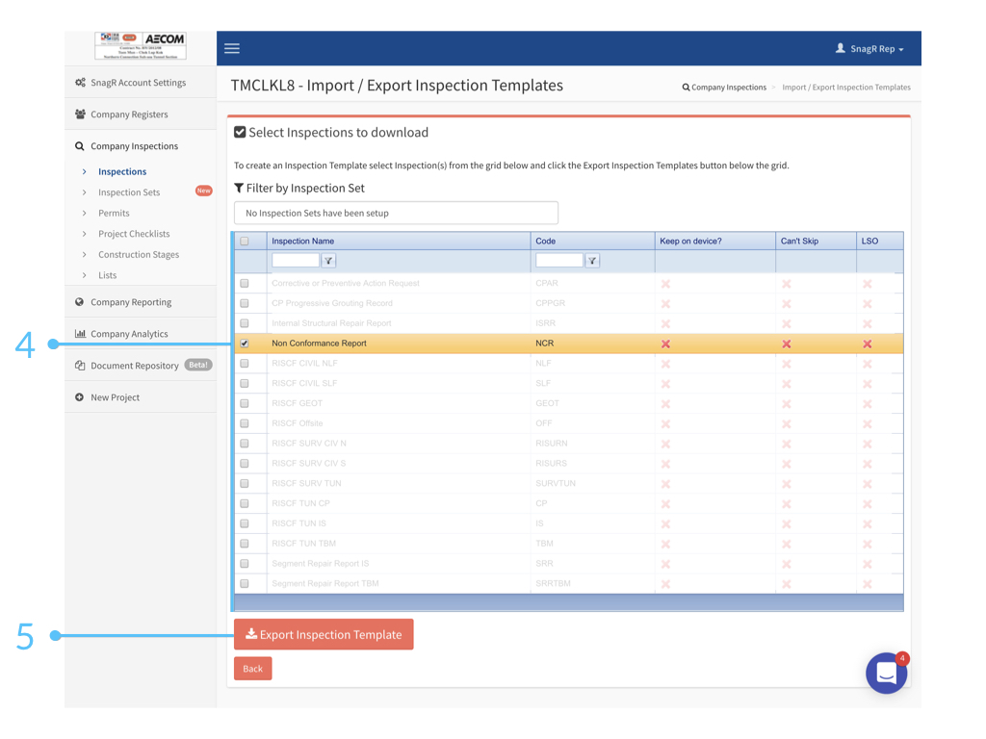Click the Filter by Inspection Set dropdown
The width and height of the screenshot is (986, 739).
click(x=396, y=213)
